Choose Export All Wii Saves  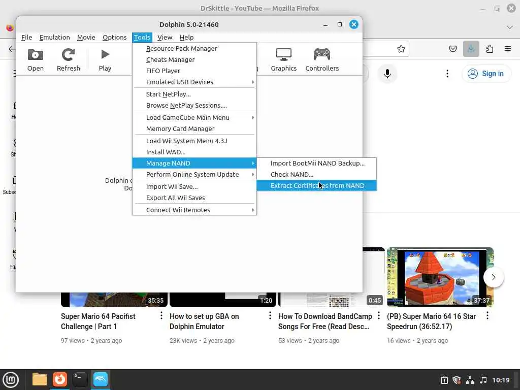pos(194,198)
